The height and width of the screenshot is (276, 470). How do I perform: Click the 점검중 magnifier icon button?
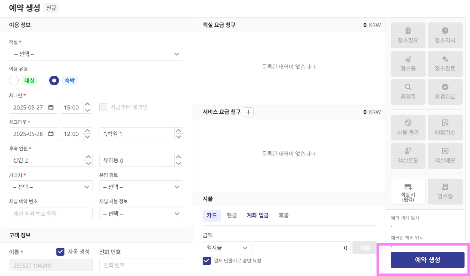coord(408,91)
